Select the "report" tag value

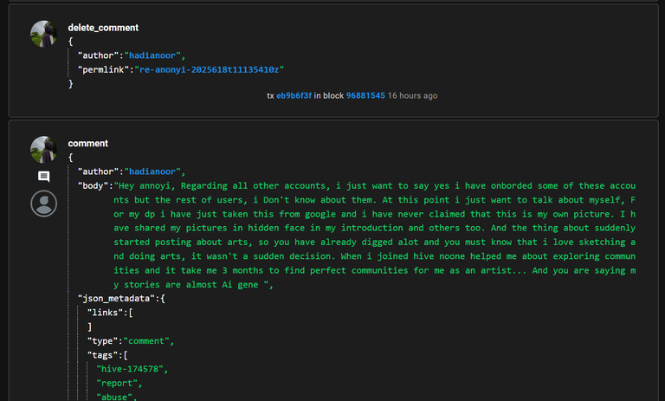[x=117, y=383]
